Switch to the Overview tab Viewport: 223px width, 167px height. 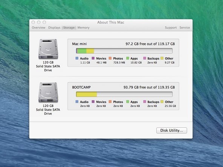(38, 27)
